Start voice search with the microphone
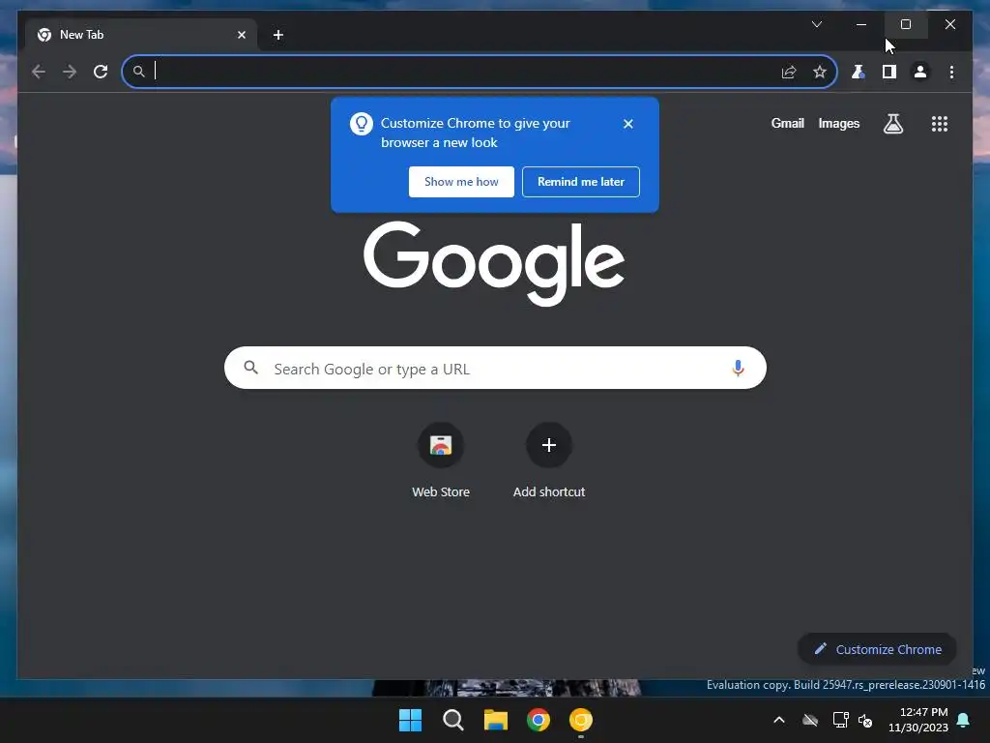The image size is (990, 743). pyautogui.click(x=738, y=368)
